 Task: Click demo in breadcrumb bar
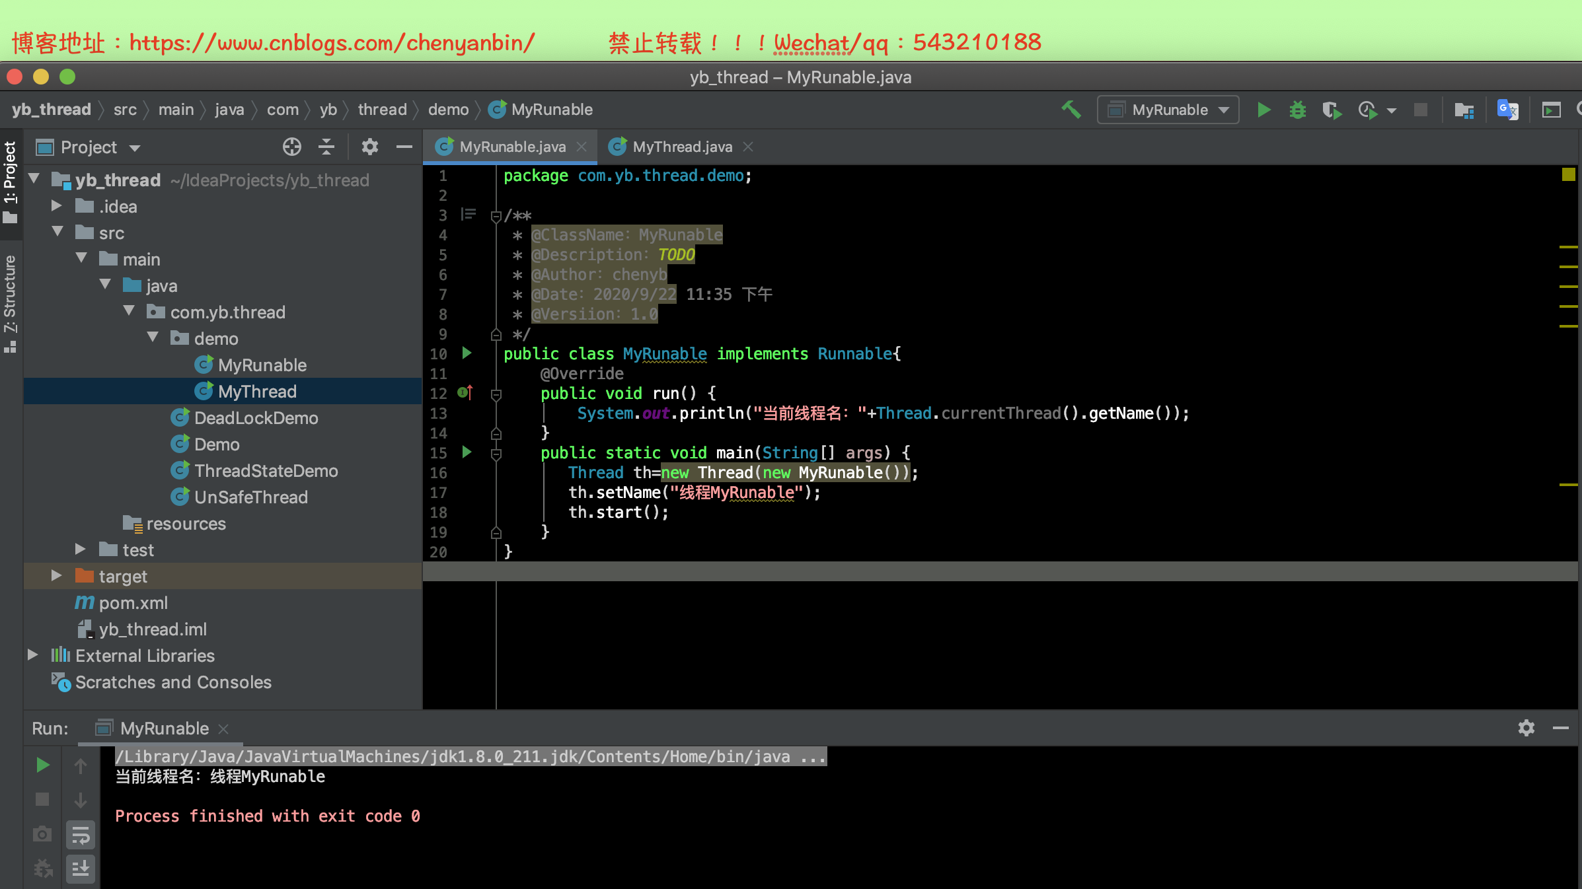click(x=448, y=110)
